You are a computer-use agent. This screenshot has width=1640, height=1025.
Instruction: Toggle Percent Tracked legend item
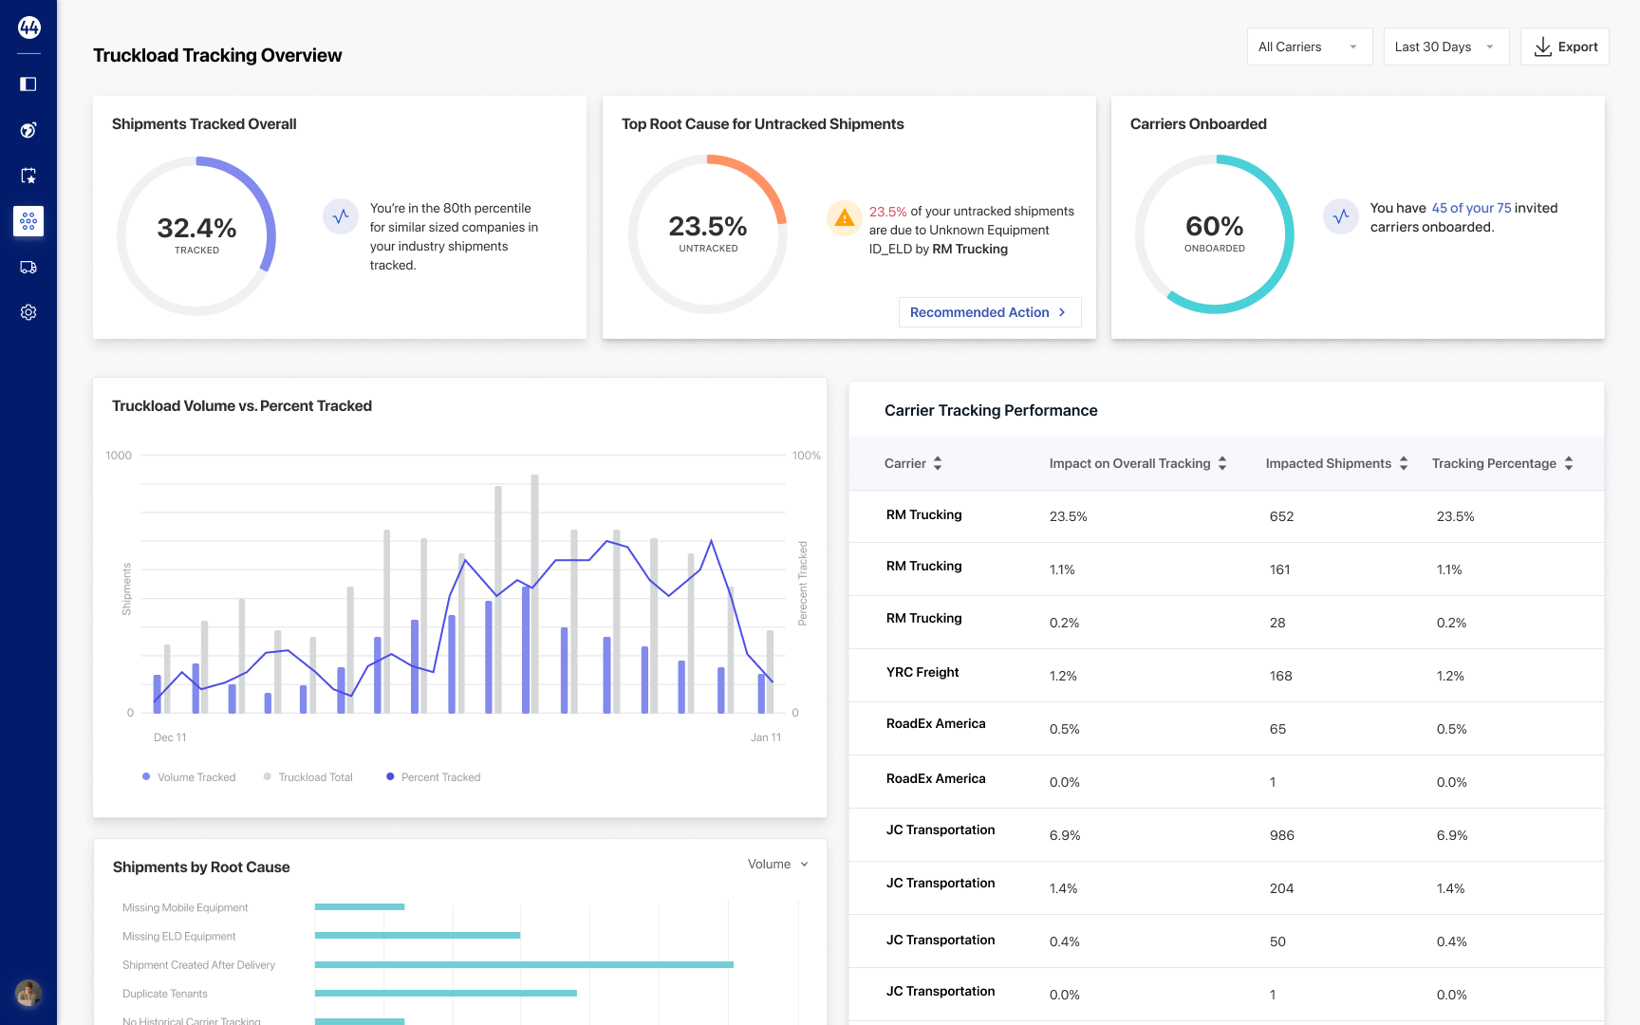(x=434, y=777)
